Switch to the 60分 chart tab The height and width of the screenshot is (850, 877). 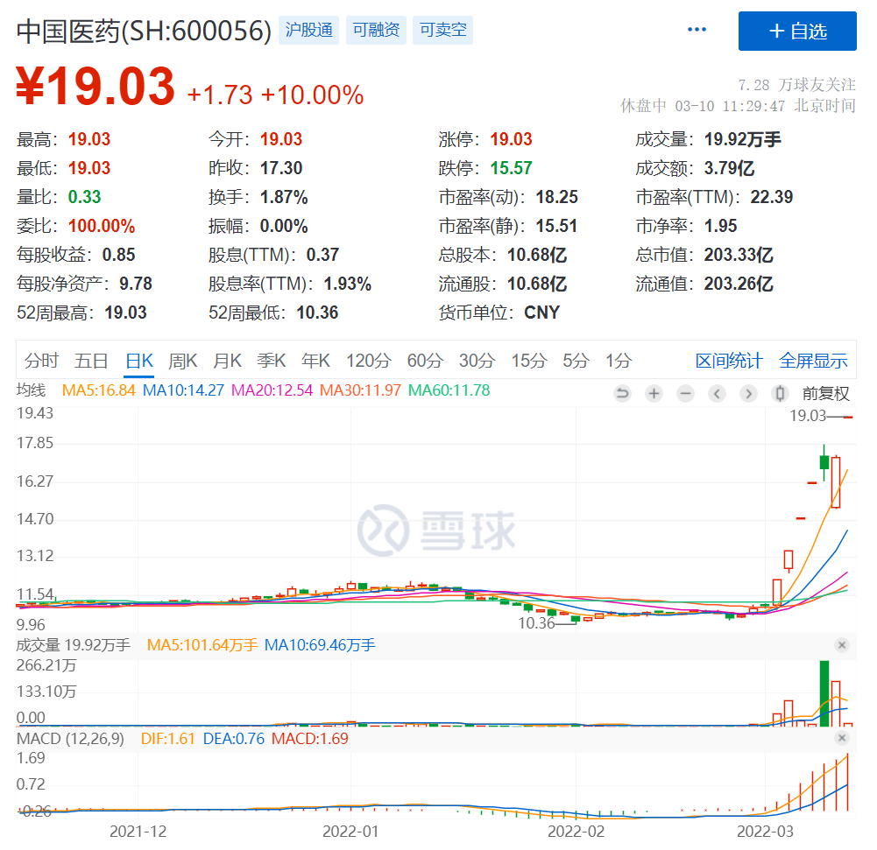tap(425, 361)
